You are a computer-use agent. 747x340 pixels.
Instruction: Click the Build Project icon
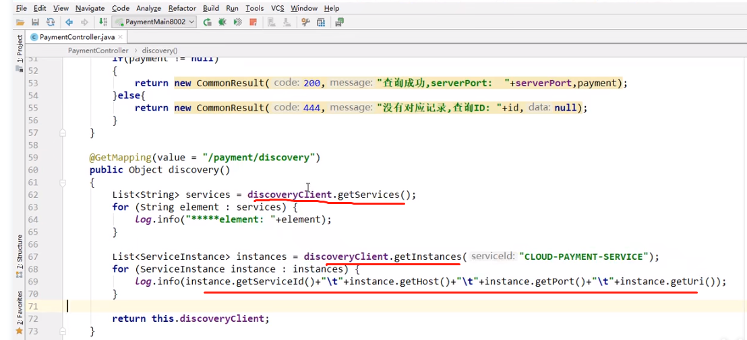pos(103,22)
